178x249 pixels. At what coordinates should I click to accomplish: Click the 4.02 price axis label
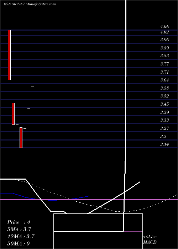[x=164, y=32]
